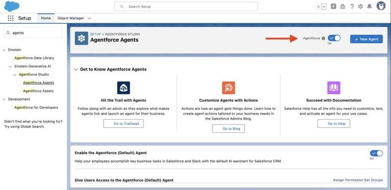Collapse the Agentforce Studio node

(15, 75)
